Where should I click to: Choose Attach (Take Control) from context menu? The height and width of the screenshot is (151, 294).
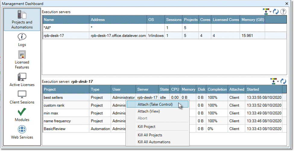[155, 104]
